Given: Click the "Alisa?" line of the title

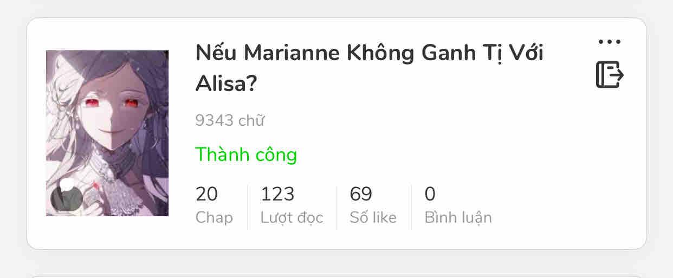Looking at the screenshot, I should (226, 83).
